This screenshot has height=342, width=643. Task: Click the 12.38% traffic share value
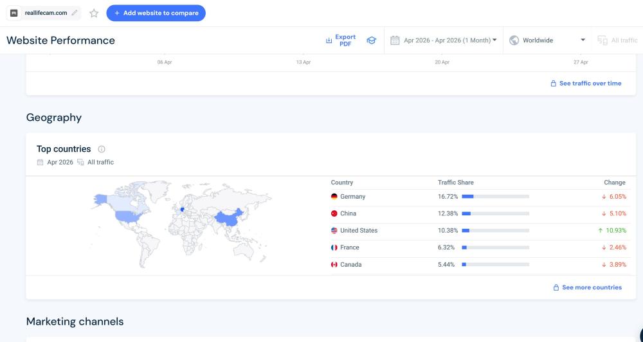coord(448,213)
